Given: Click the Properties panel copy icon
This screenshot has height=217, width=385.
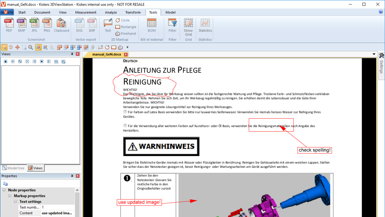Looking at the screenshot, I should pyautogui.click(x=5, y=184).
